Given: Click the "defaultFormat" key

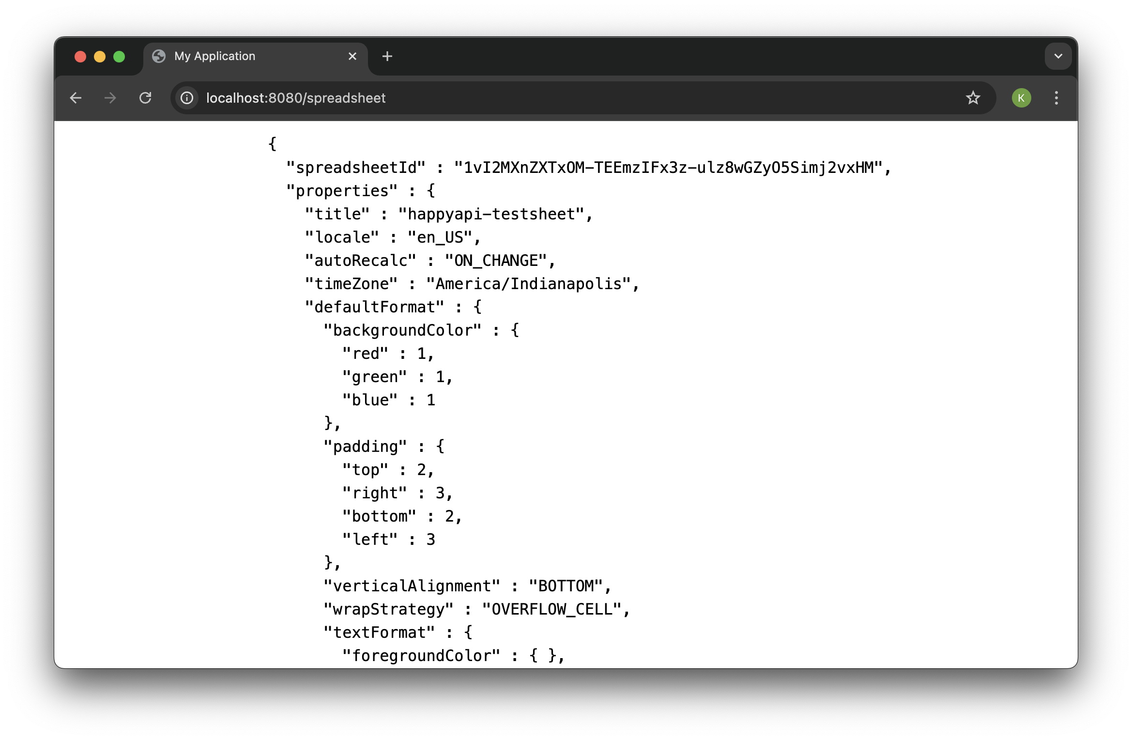Looking at the screenshot, I should [x=374, y=307].
